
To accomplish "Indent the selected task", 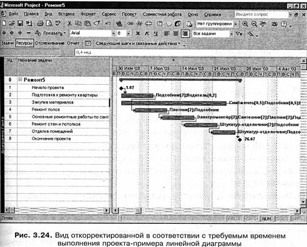I will tap(12, 33).
